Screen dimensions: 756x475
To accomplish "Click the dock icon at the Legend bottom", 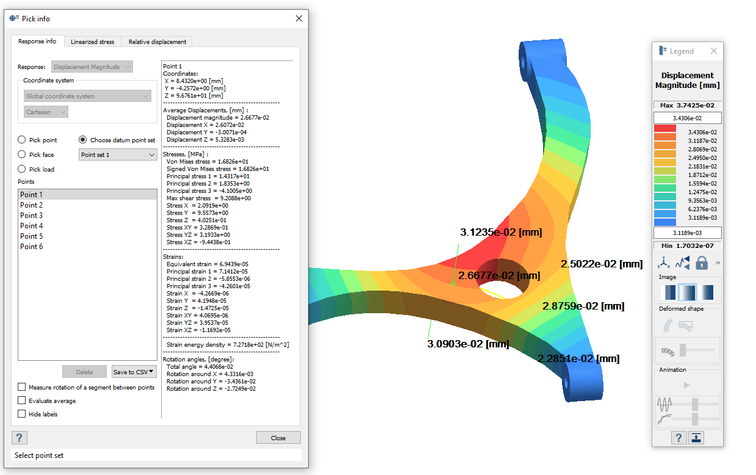I will [696, 438].
